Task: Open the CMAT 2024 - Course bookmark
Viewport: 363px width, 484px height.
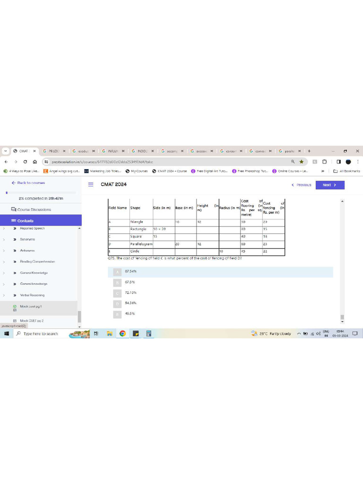Action: [x=170, y=171]
